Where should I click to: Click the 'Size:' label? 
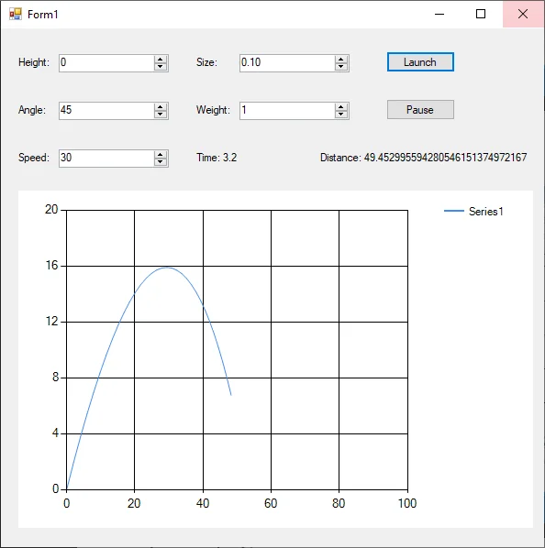(206, 62)
